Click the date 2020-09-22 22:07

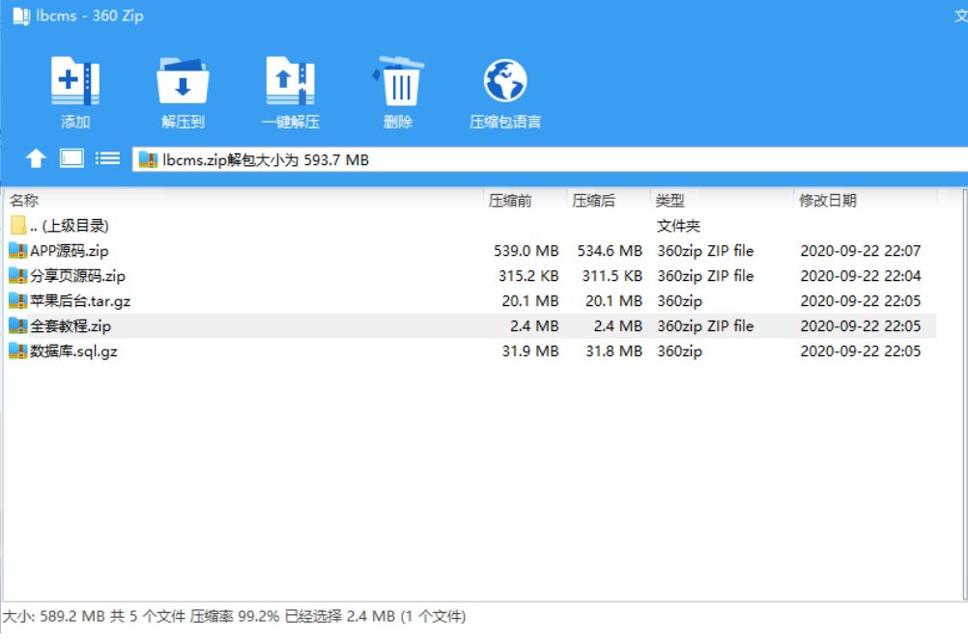(x=861, y=250)
